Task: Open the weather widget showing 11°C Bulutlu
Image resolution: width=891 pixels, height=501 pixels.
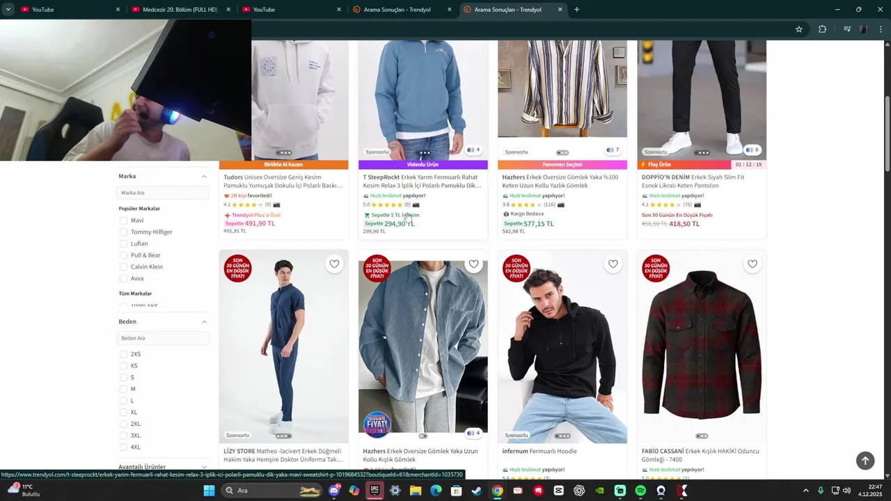Action: [x=23, y=491]
